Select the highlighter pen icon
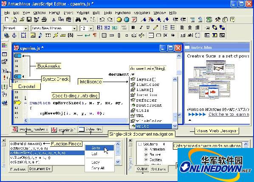The height and width of the screenshot is (182, 254). coord(156,27)
